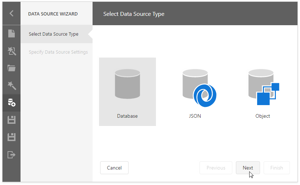
Task: Click Next to continue the wizard
Action: tap(248, 168)
